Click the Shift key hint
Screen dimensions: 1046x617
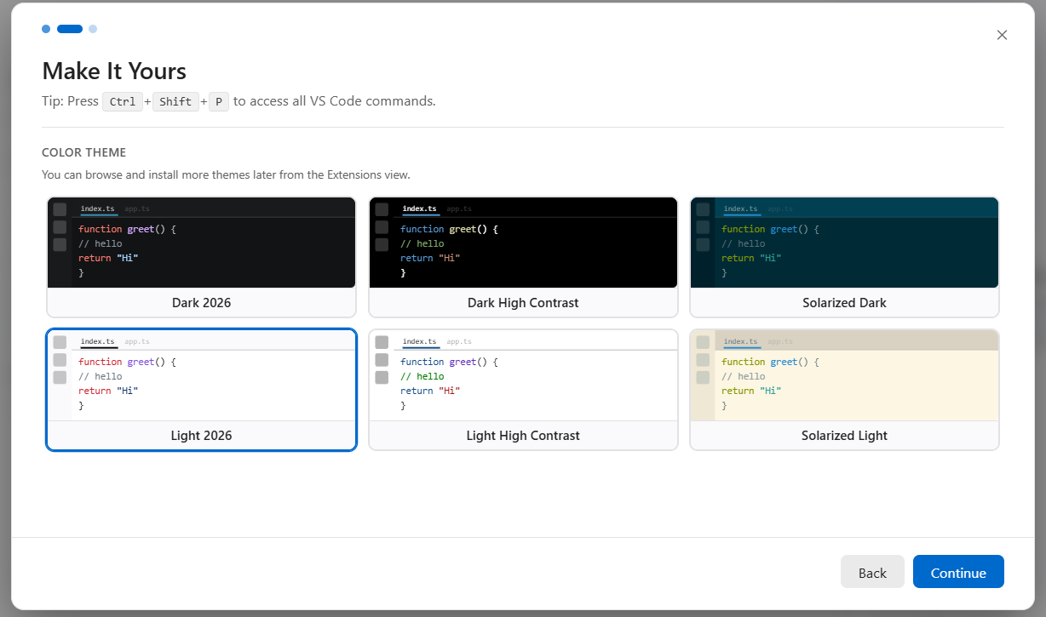coord(175,101)
